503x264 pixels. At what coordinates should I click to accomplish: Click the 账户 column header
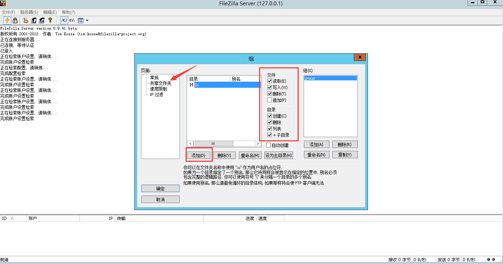(x=53, y=219)
